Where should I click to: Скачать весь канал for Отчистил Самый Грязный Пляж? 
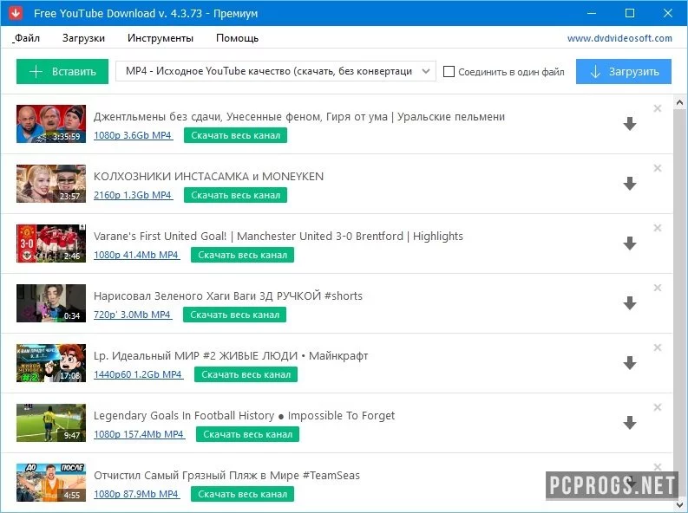pyautogui.click(x=242, y=494)
